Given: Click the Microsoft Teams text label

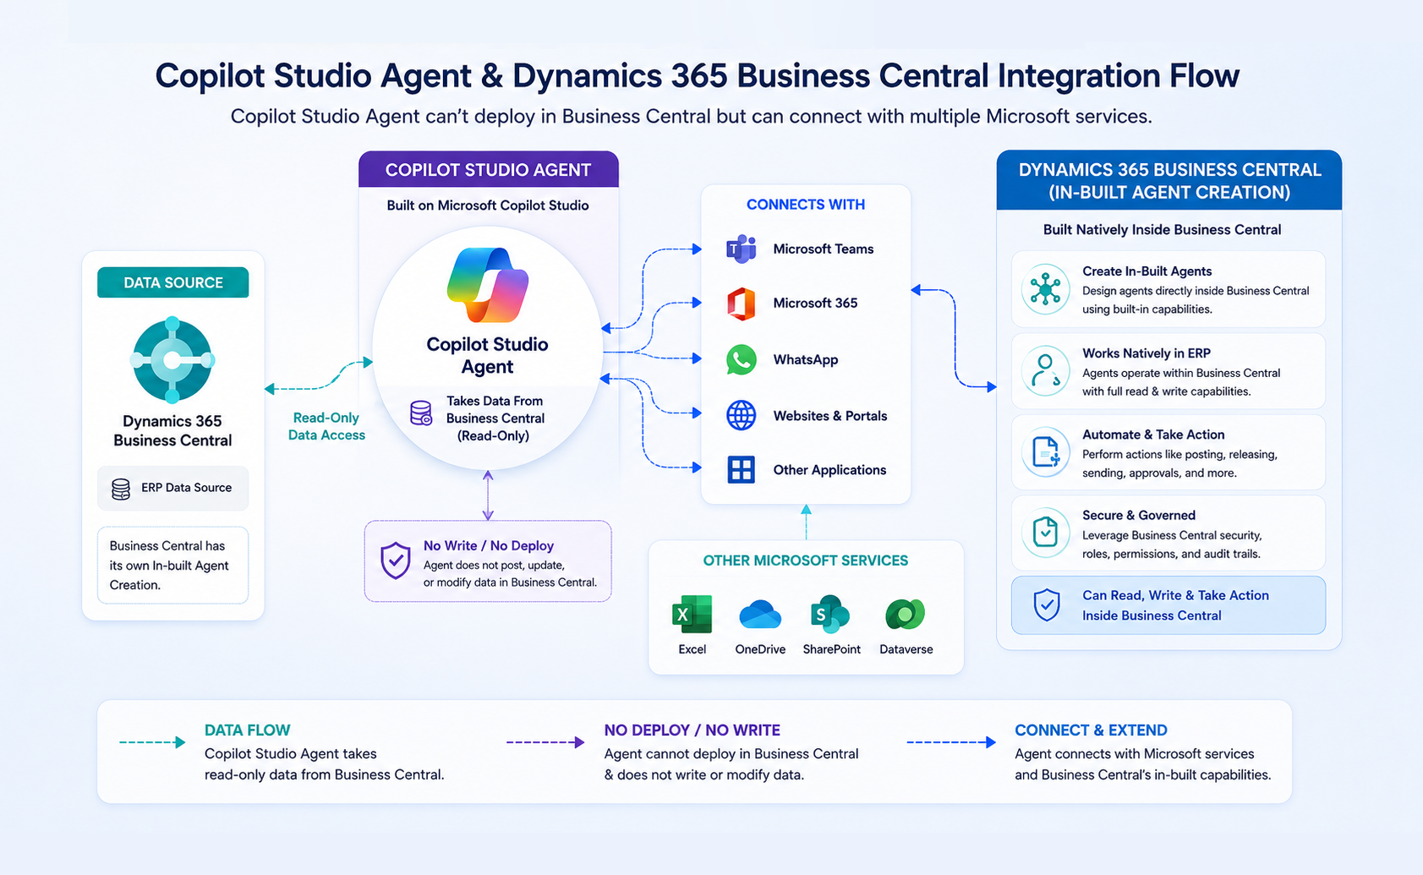Looking at the screenshot, I should (x=824, y=249).
